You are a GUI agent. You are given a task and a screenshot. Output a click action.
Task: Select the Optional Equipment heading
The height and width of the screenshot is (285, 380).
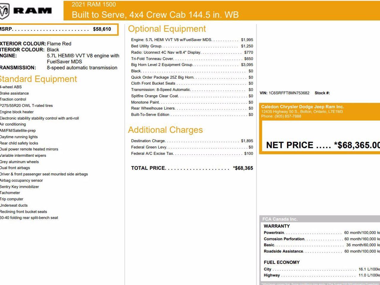coord(167,29)
